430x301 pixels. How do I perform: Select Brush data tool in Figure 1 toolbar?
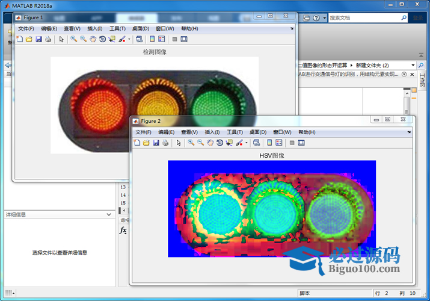pos(121,39)
